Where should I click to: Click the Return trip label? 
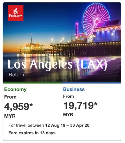coord(16,75)
